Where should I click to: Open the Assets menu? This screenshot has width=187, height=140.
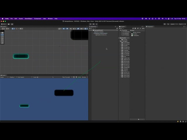pyautogui.click(x=21, y=19)
